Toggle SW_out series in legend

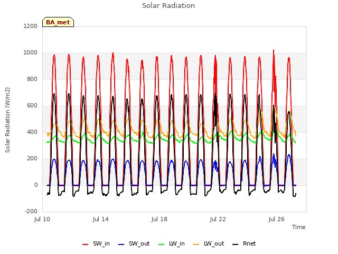tap(134, 244)
